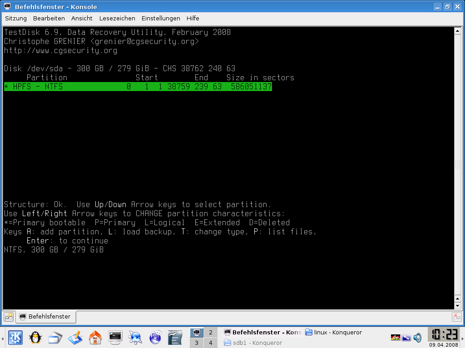
Task: Open the KDE K menu launcher
Action: [x=15, y=338]
